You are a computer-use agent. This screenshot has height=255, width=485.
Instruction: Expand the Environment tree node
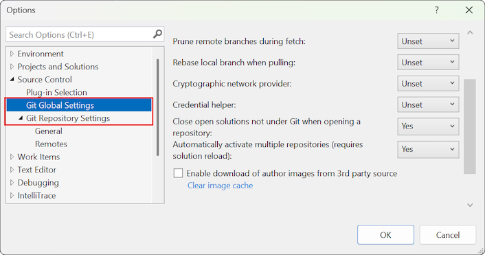click(12, 54)
